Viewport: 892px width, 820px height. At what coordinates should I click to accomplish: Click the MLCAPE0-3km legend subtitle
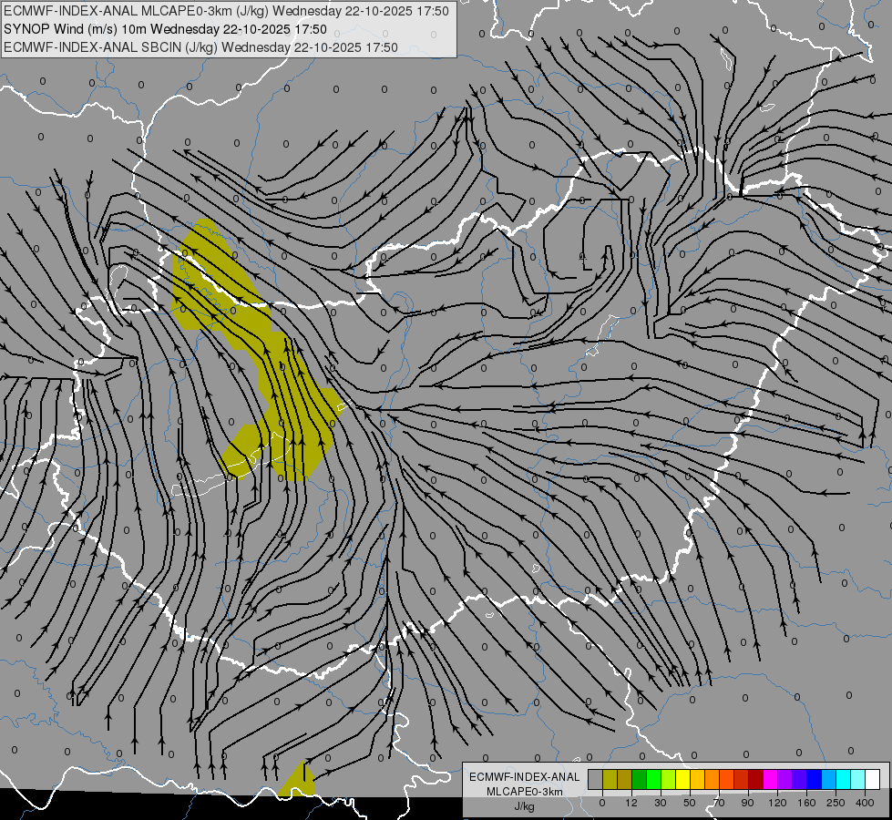[x=525, y=792]
